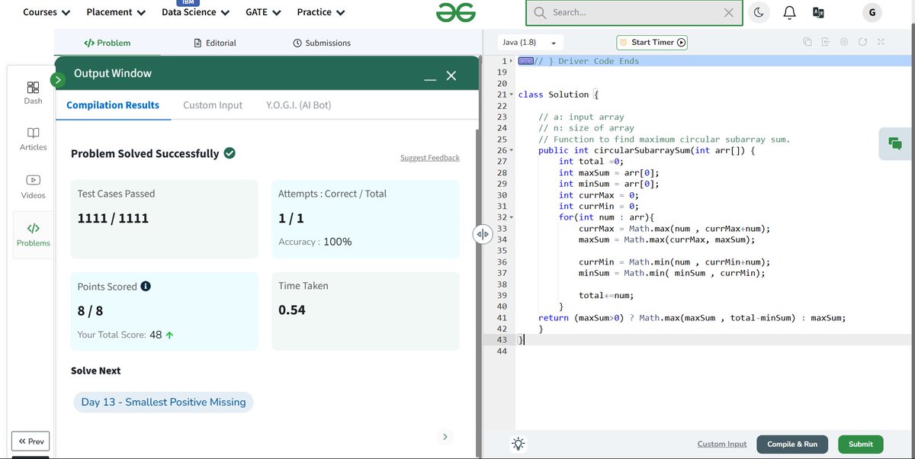915x459 pixels.
Task: Click the import/load code icon
Action: 825,43
